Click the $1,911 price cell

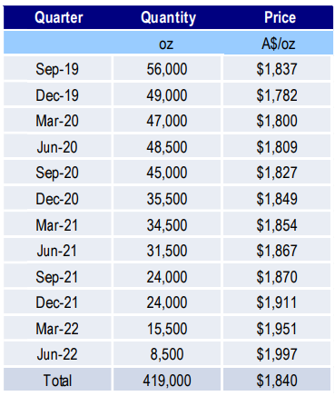click(277, 302)
